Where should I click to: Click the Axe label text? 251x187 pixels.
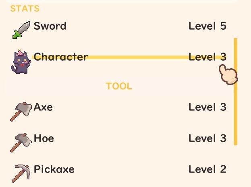pos(43,107)
